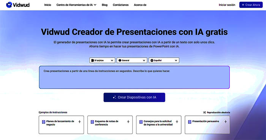This screenshot has height=140, width=266.
Task: Click the Vidwud logo icon
Action: [x=9, y=5]
